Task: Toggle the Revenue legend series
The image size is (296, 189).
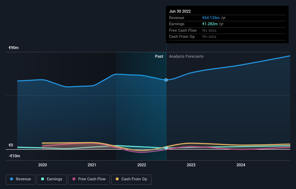Action: coord(21,179)
